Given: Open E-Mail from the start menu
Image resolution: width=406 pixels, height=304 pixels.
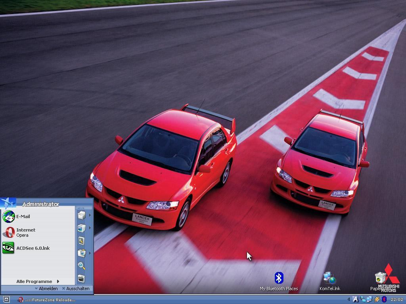Looking at the screenshot, I should [38, 217].
